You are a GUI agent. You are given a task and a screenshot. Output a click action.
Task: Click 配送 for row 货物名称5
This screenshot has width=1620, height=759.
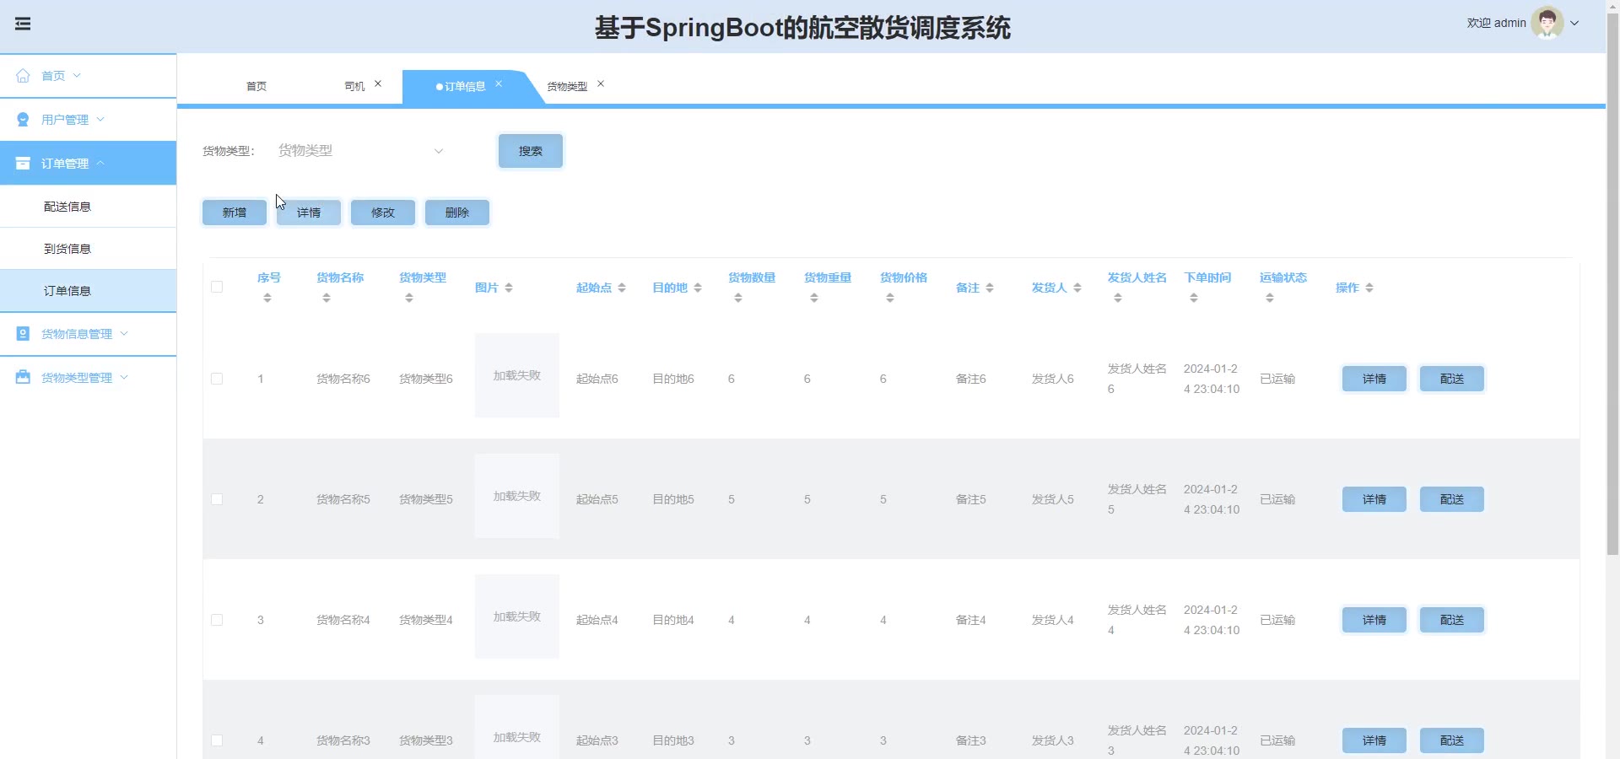tap(1452, 499)
